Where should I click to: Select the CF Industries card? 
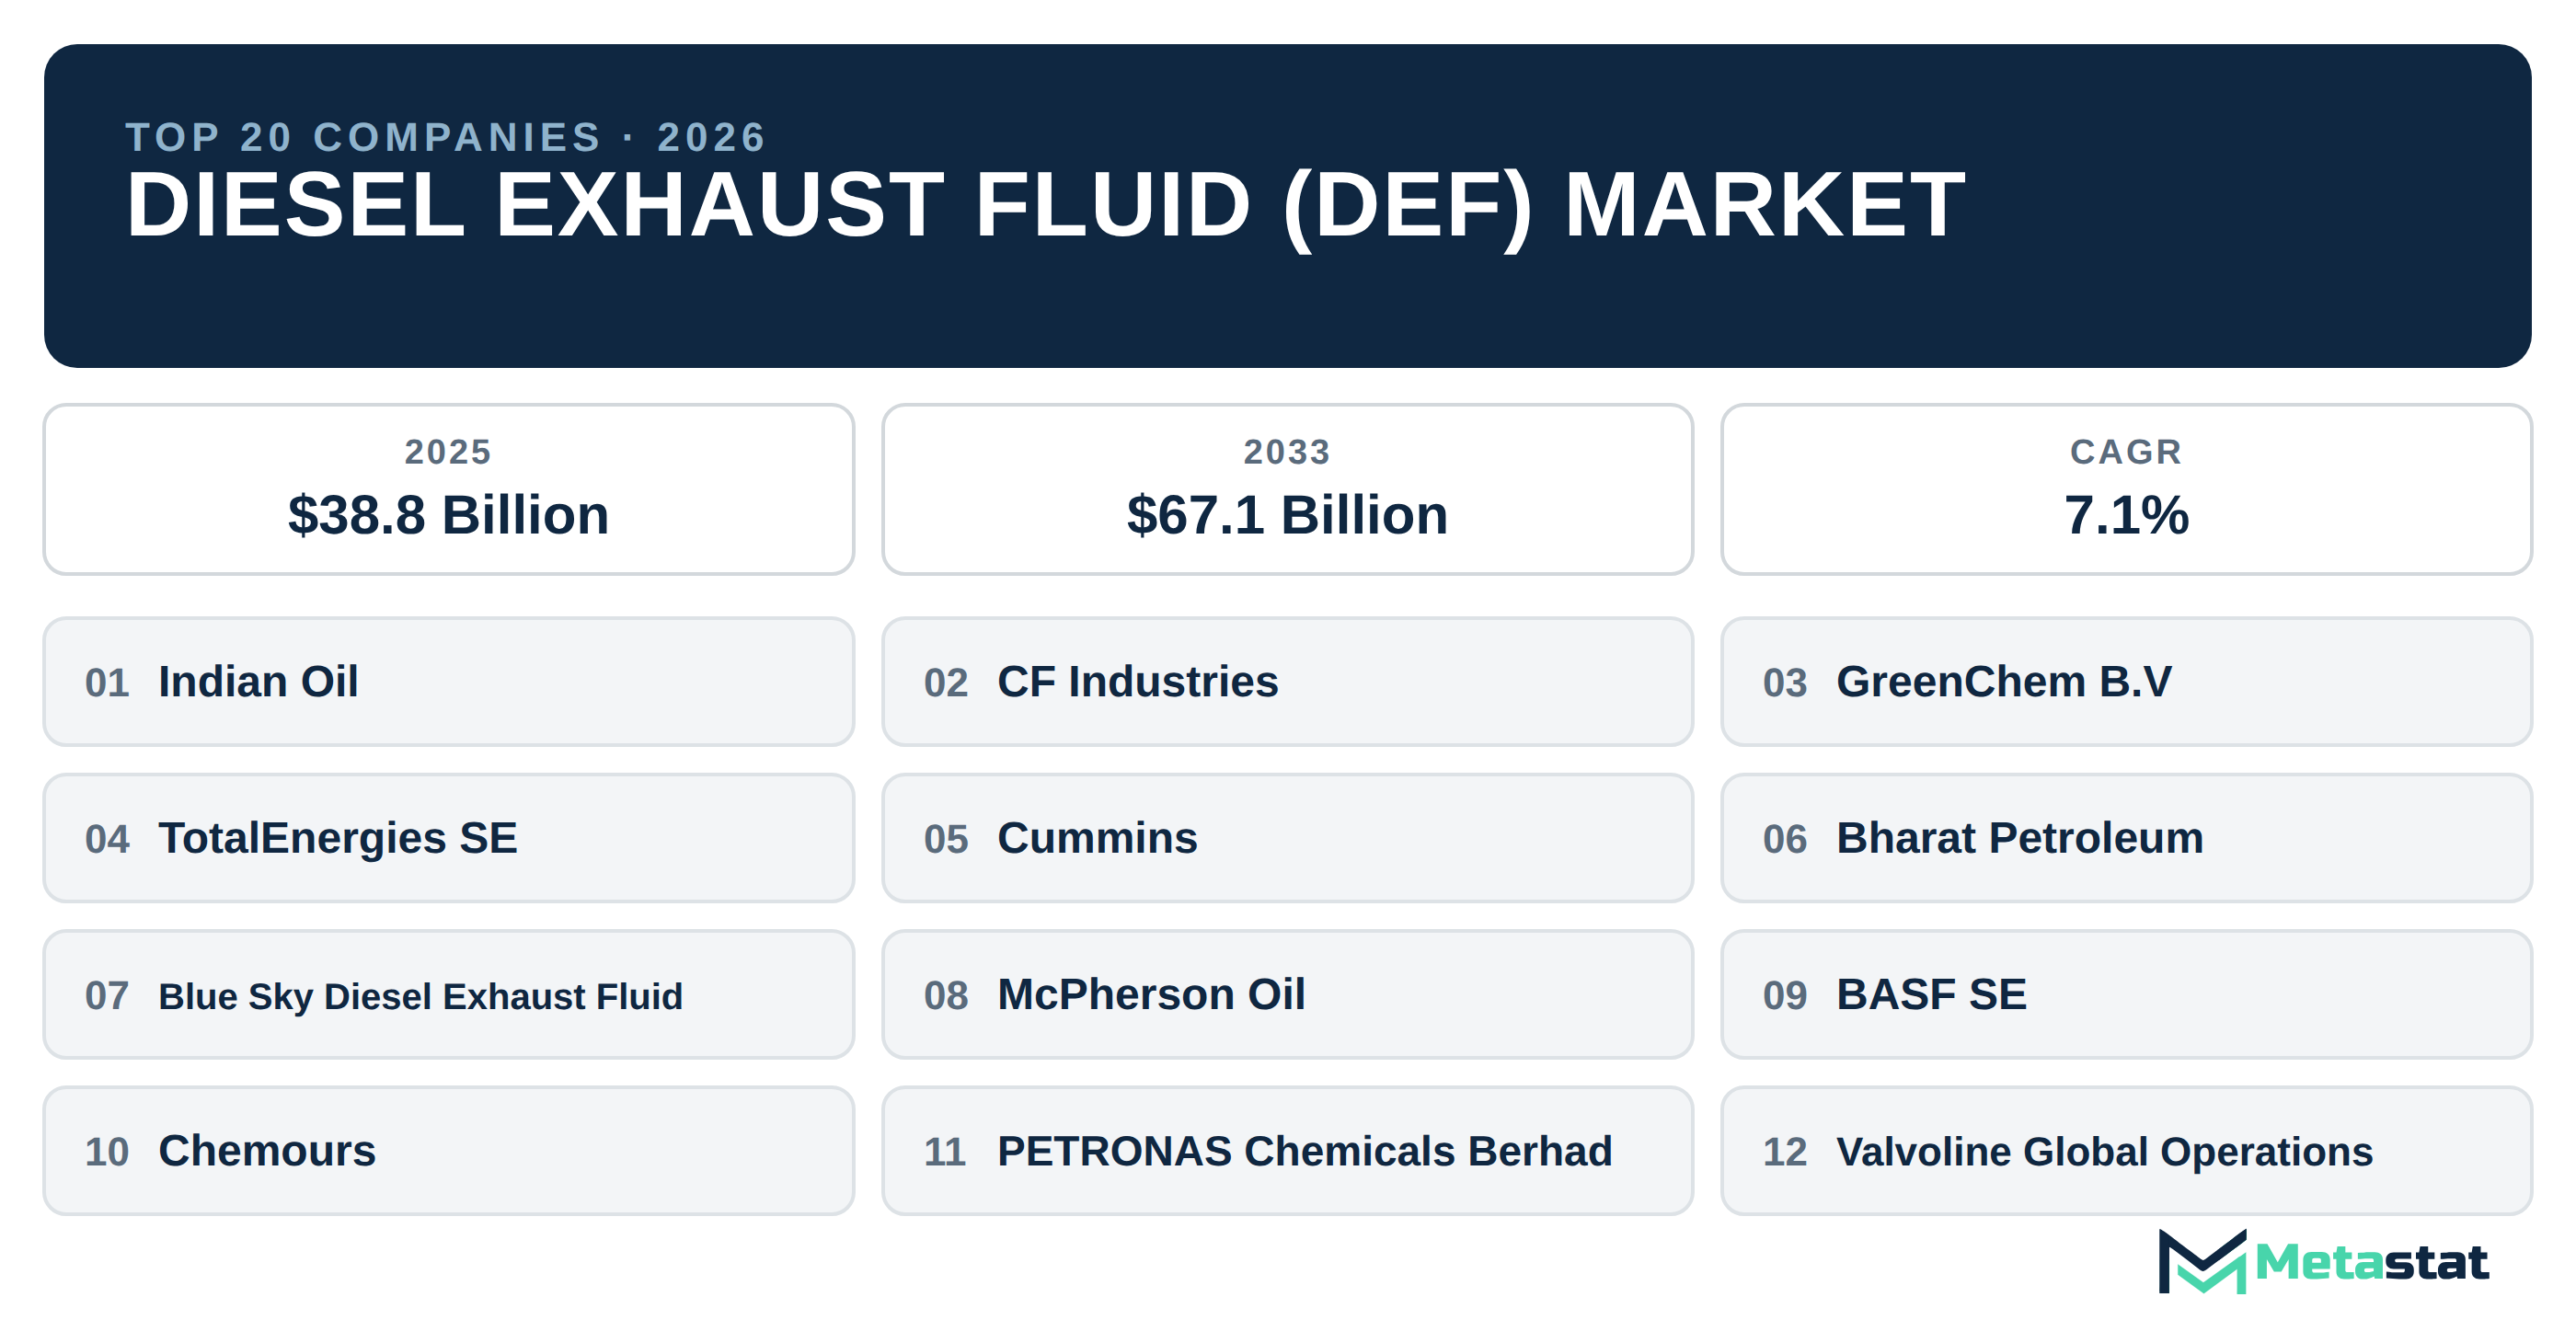coord(1288,682)
